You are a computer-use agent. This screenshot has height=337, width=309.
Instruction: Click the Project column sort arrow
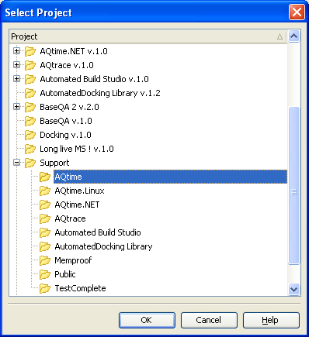click(279, 36)
